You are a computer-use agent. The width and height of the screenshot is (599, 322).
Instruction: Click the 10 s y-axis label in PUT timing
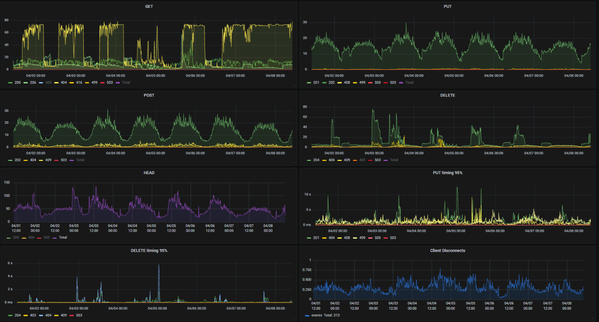pos(308,194)
